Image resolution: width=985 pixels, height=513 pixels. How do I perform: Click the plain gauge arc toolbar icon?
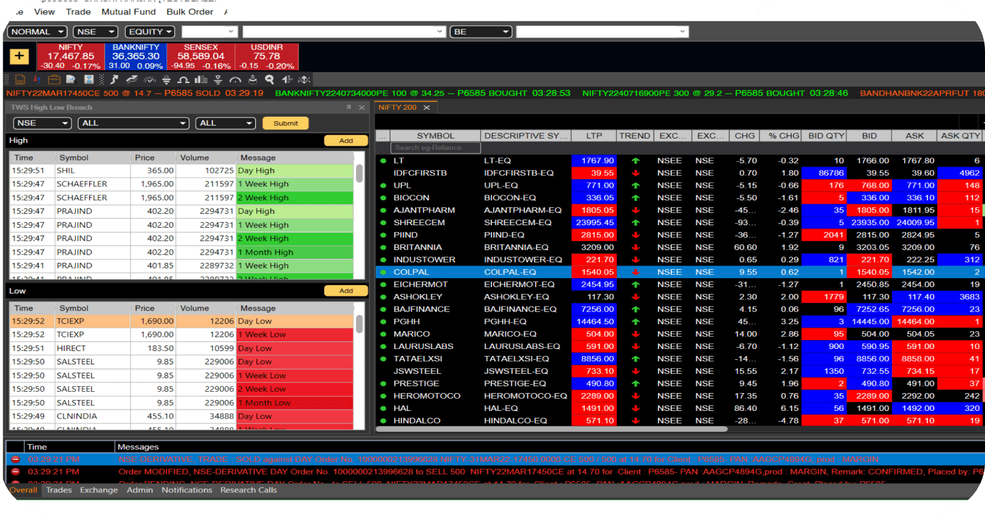pos(235,79)
